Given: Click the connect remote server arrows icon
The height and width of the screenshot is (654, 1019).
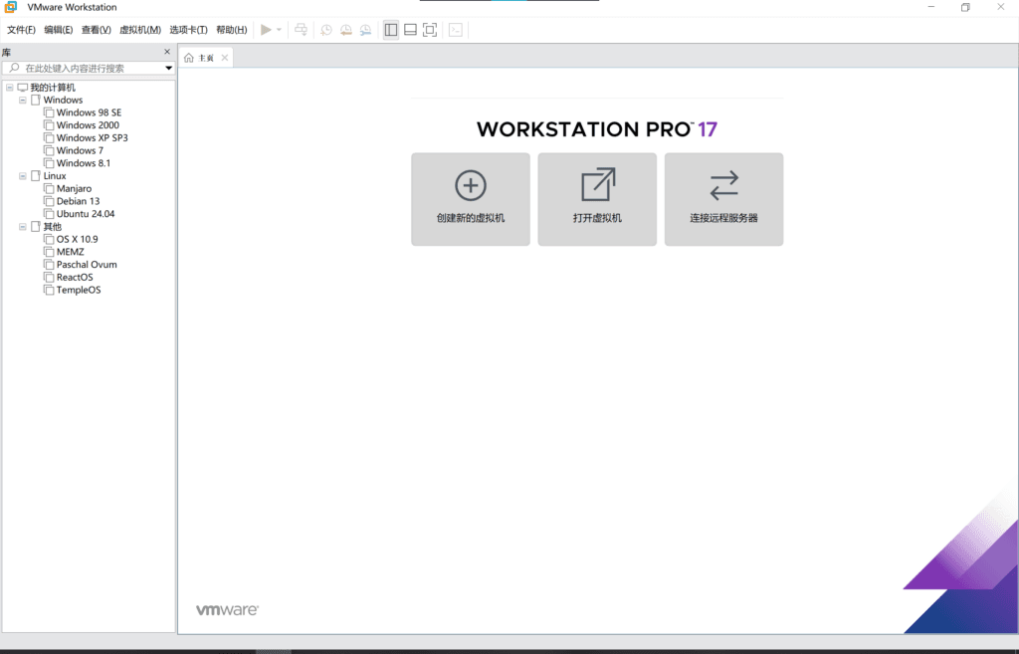Looking at the screenshot, I should pyautogui.click(x=724, y=185).
